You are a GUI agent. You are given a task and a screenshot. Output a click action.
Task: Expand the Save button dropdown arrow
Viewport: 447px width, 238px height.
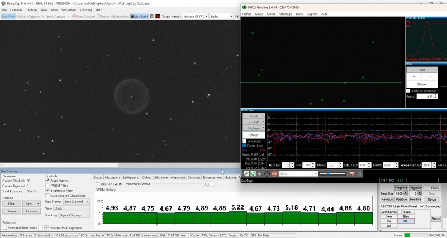38,203
